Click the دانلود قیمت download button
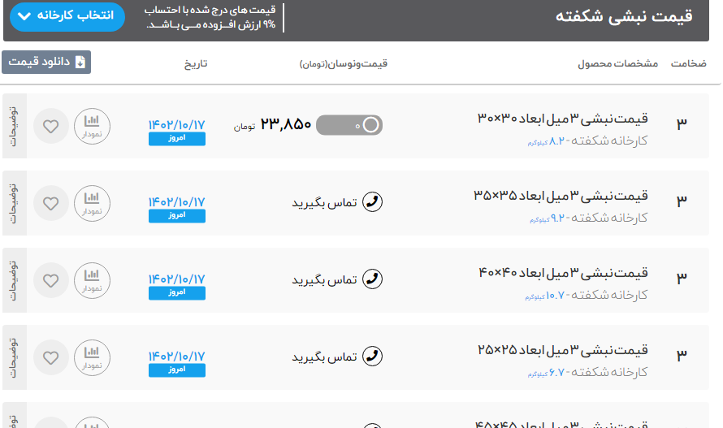Screen dimensions: 723x428 coord(46,63)
